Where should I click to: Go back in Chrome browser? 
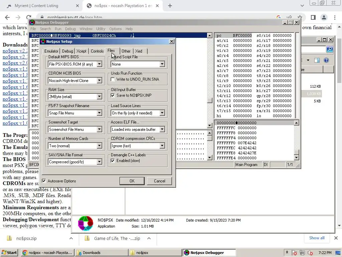click(7, 17)
